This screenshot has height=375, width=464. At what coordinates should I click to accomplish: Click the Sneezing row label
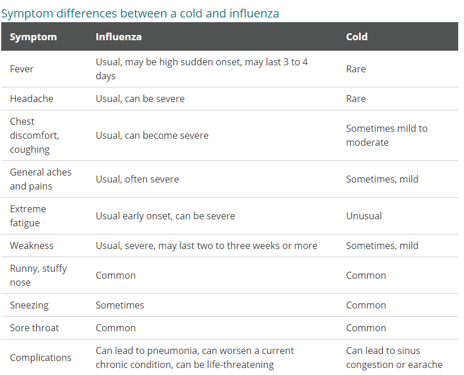(29, 305)
